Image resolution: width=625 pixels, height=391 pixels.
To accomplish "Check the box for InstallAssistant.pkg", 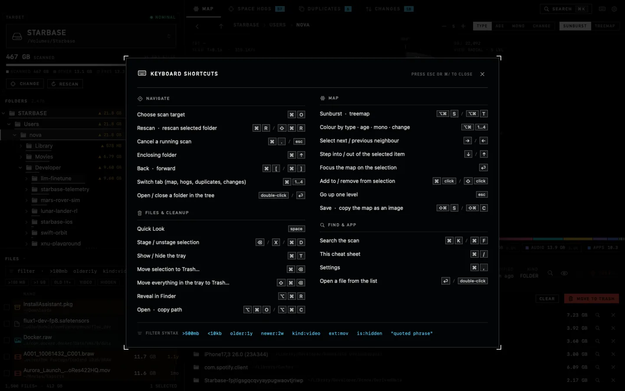I will coord(7,307).
